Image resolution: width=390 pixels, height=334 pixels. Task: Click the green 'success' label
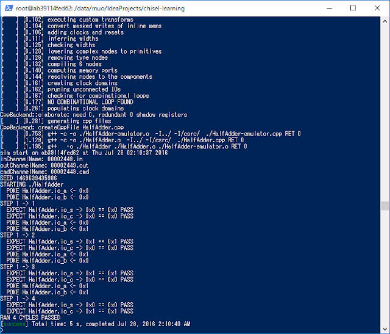[x=14, y=324]
